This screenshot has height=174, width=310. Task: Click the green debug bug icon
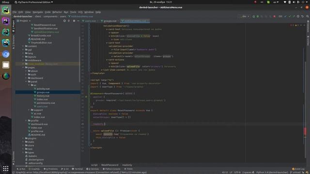click(x=258, y=16)
